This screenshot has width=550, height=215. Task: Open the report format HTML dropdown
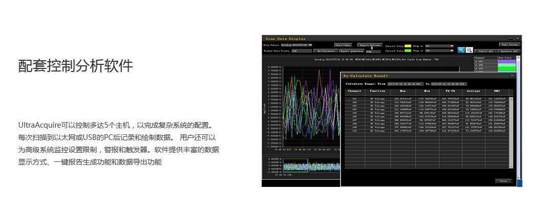point(373,52)
